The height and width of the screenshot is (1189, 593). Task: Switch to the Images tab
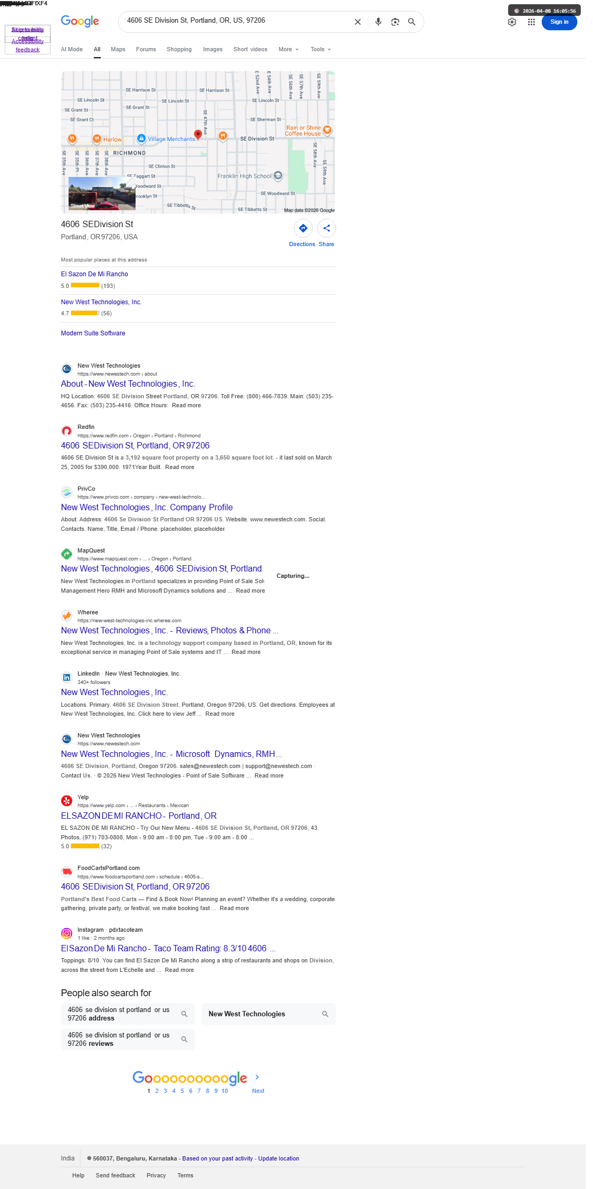213,49
